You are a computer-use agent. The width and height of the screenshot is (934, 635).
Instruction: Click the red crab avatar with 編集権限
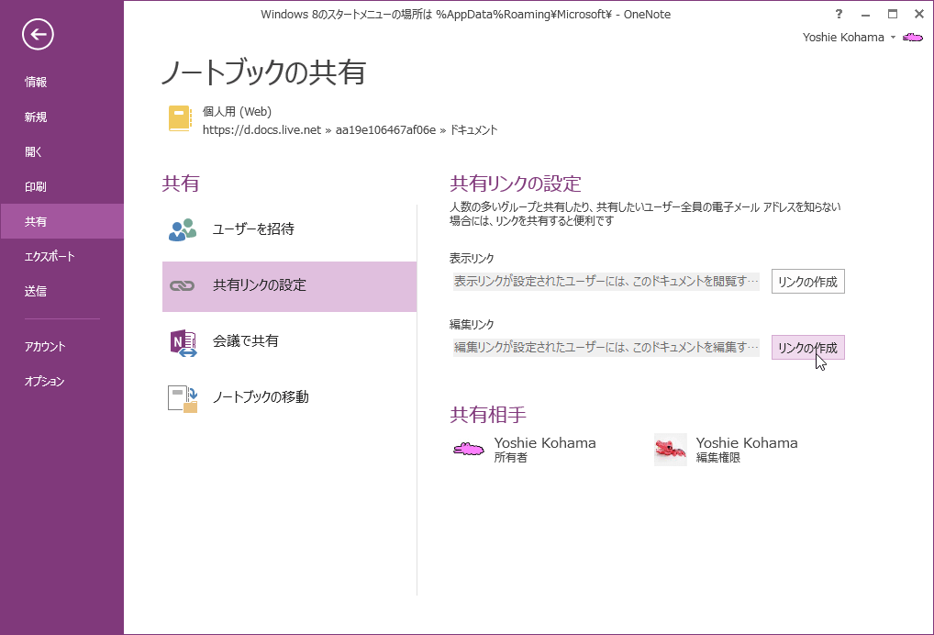(670, 449)
